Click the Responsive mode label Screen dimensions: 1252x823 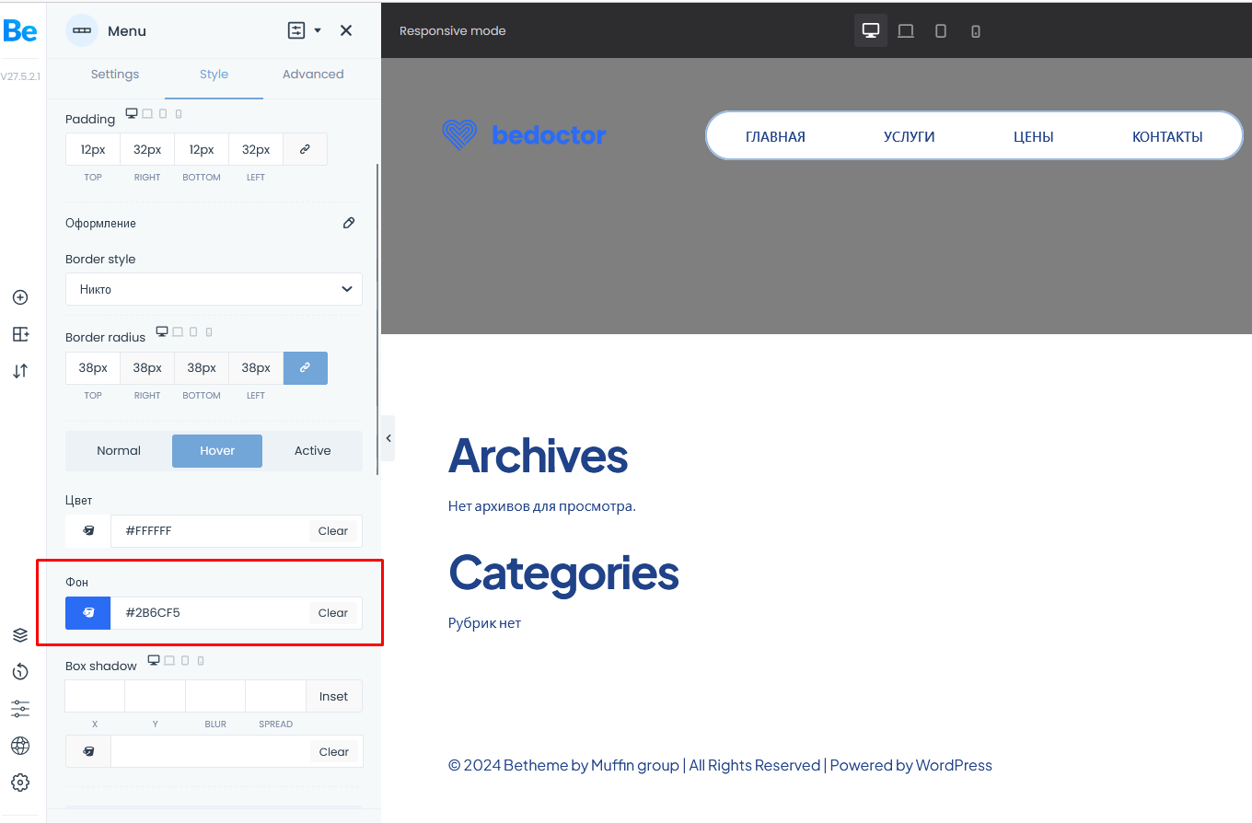(452, 30)
